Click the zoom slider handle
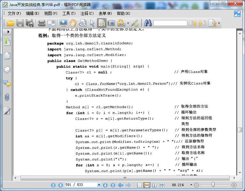Image resolution: width=245 pixels, height=191 pixels. [213, 185]
